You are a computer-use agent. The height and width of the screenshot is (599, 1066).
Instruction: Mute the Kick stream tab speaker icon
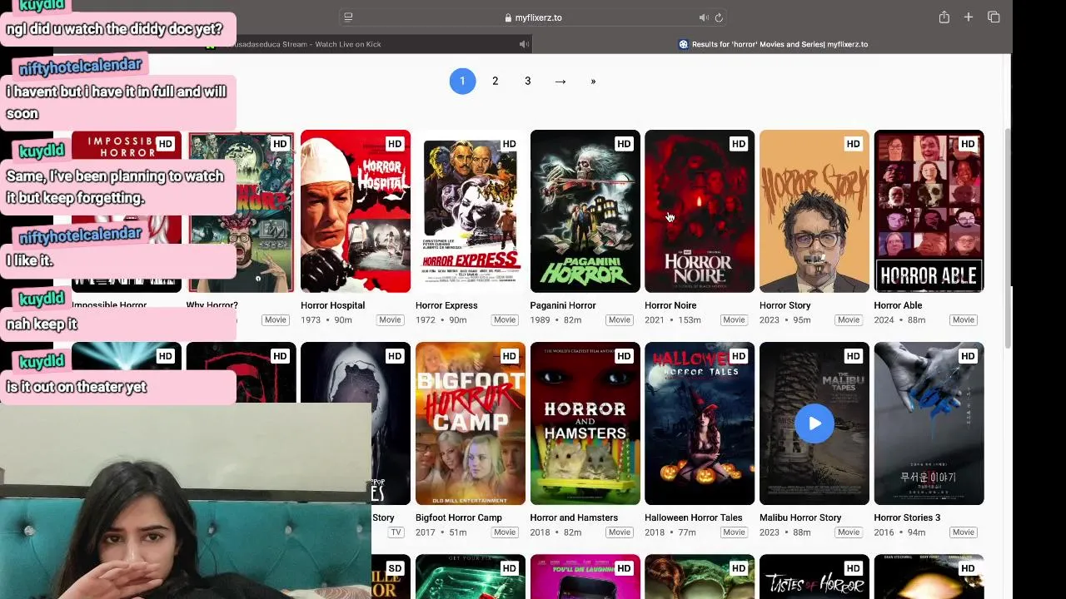(524, 44)
